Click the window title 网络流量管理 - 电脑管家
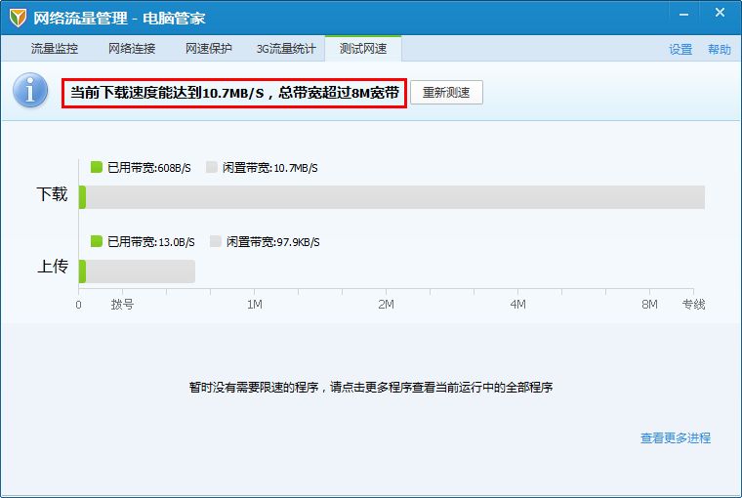742x498 pixels. [x=119, y=19]
